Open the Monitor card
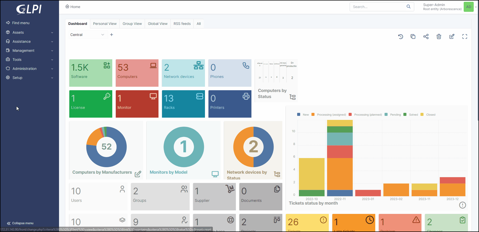 click(137, 104)
